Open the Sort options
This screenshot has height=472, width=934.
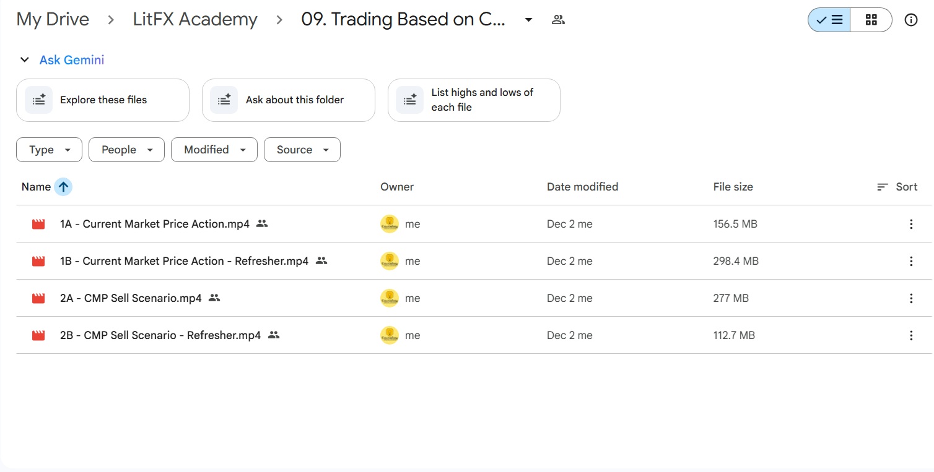pyautogui.click(x=897, y=187)
